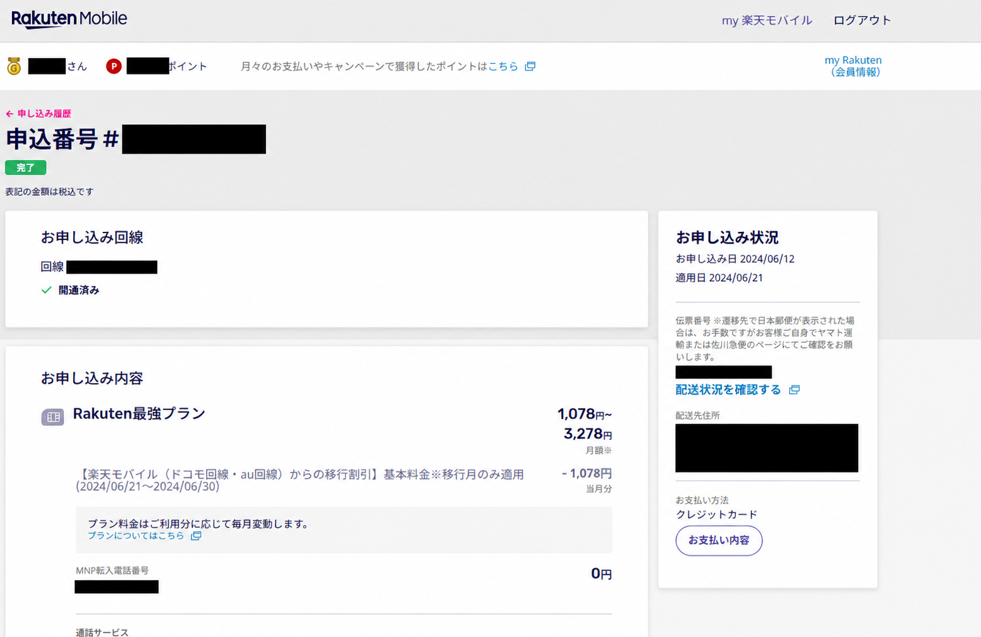Click the お申し込み内容 heading
This screenshot has height=637, width=981.
92,378
